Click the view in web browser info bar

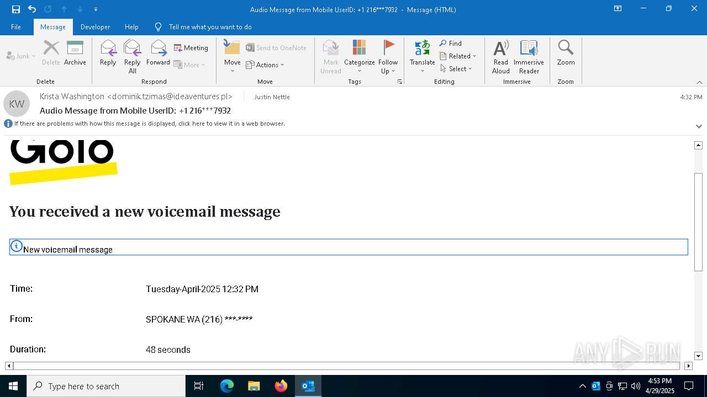[145, 124]
